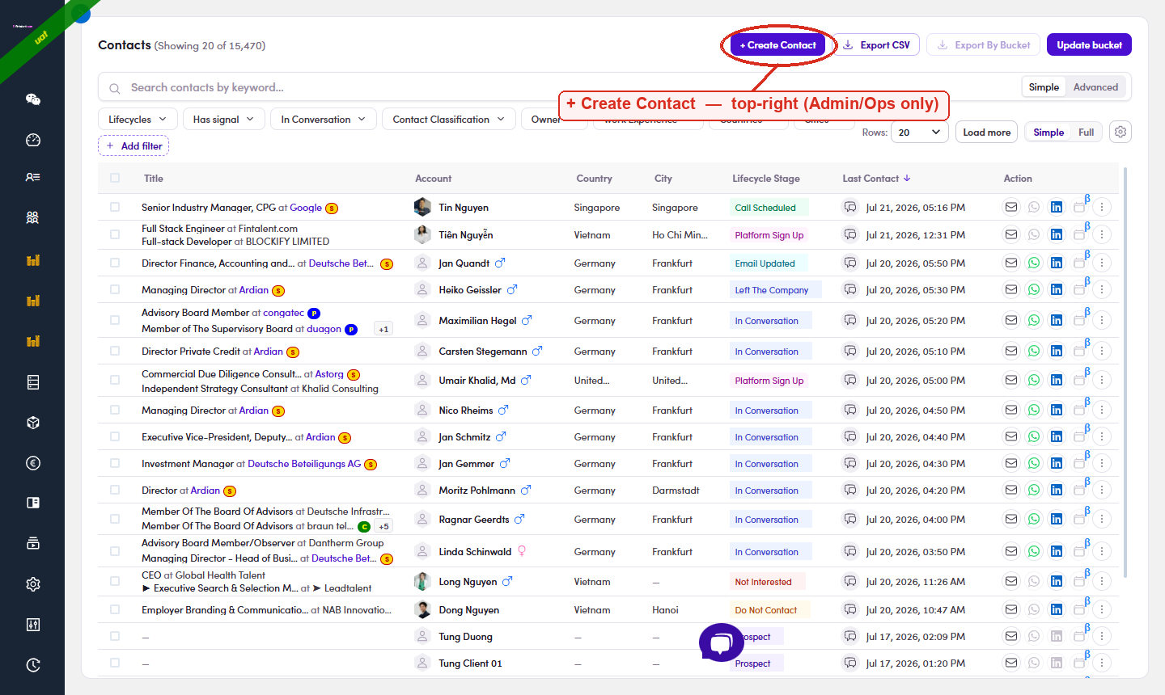Tick checkbox for Director at Ardian row
This screenshot has height=695, width=1165.
tap(115, 490)
